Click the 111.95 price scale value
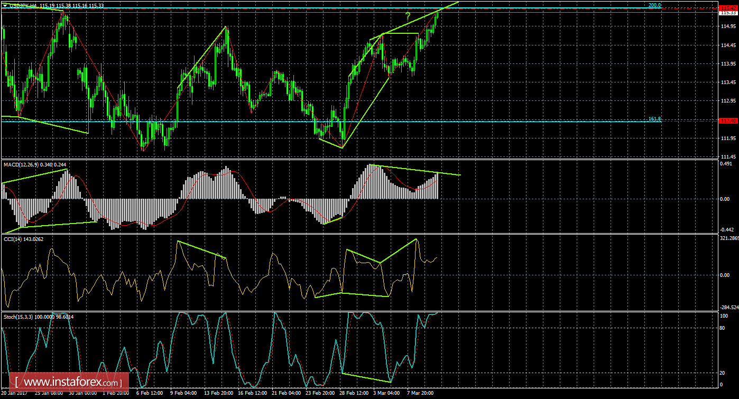This screenshot has width=739, height=399. [728, 138]
